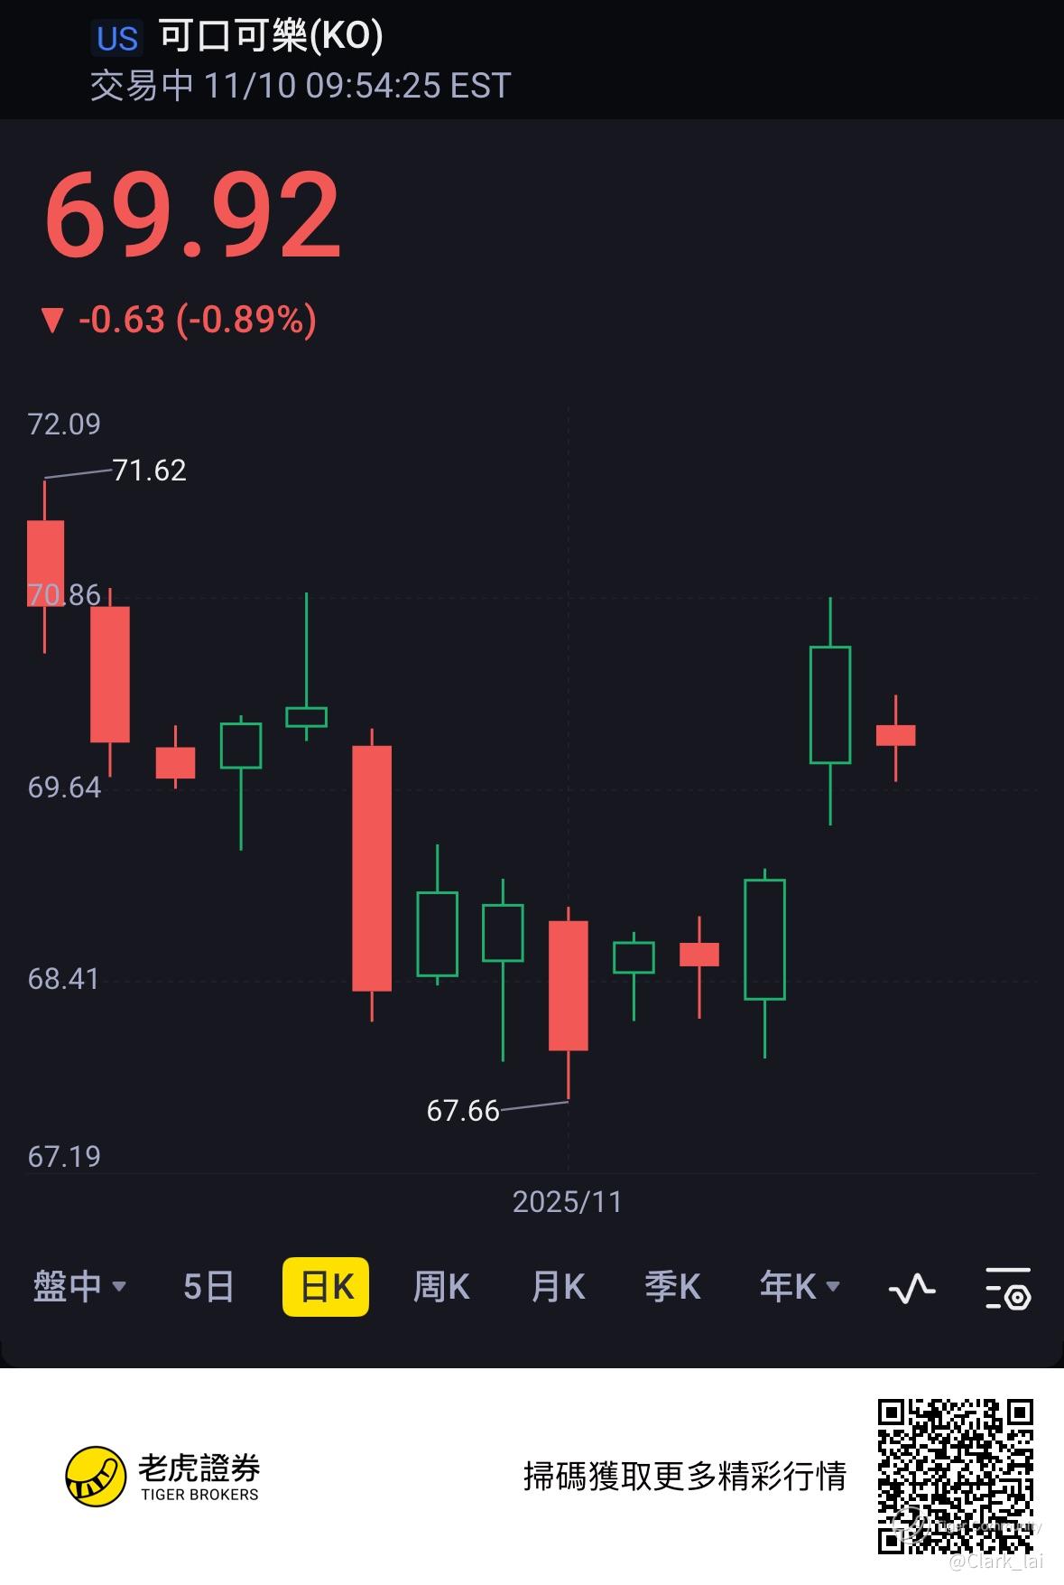This screenshot has width=1064, height=1585.
Task: Select the candlestick marked high 71.62
Action: (x=45, y=564)
